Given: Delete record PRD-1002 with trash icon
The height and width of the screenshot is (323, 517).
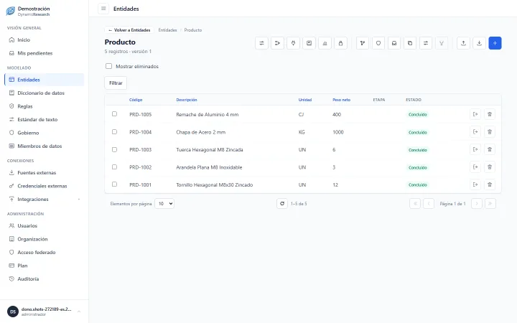Looking at the screenshot, I should (x=490, y=167).
